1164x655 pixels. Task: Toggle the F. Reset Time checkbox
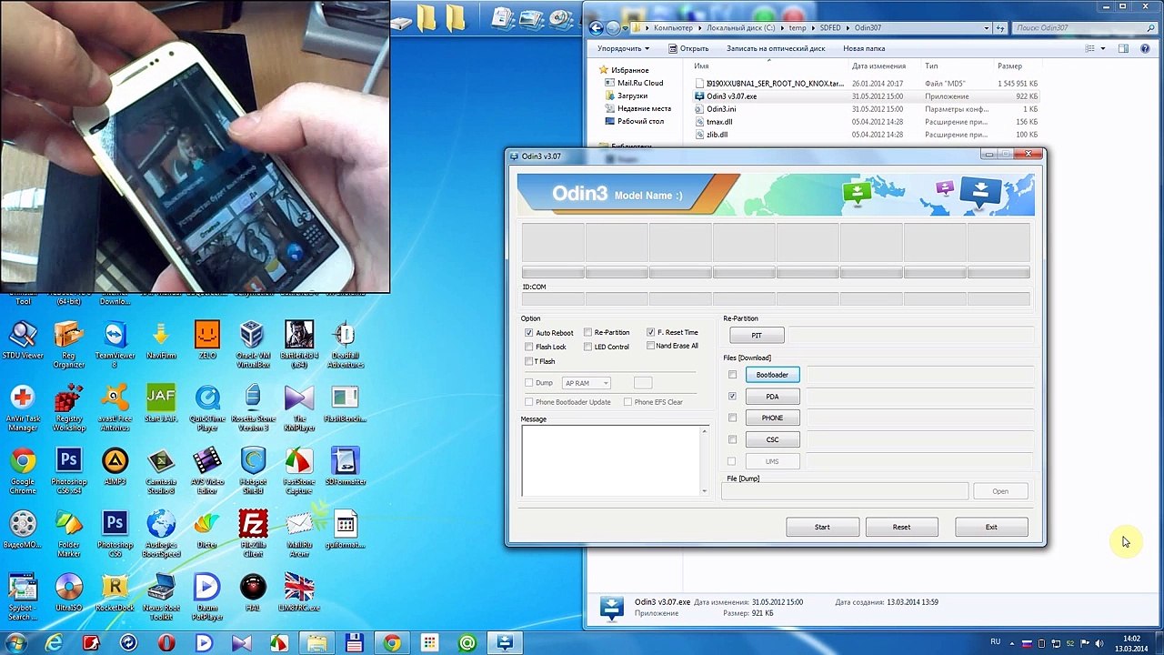click(650, 333)
